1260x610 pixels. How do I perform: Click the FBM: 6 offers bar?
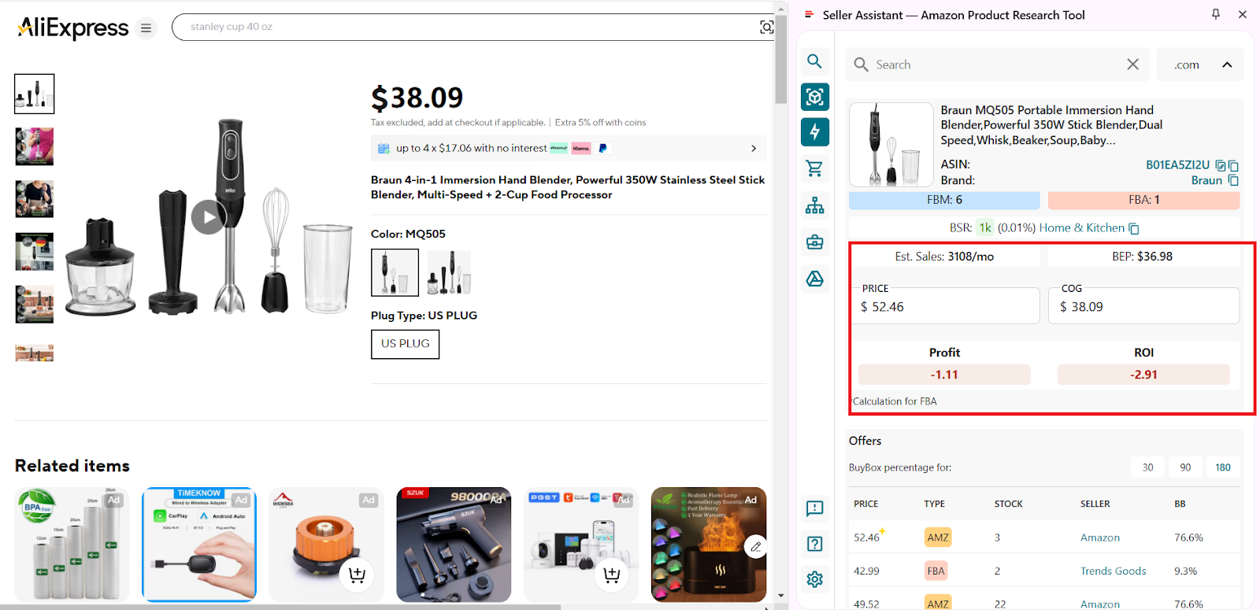[944, 200]
